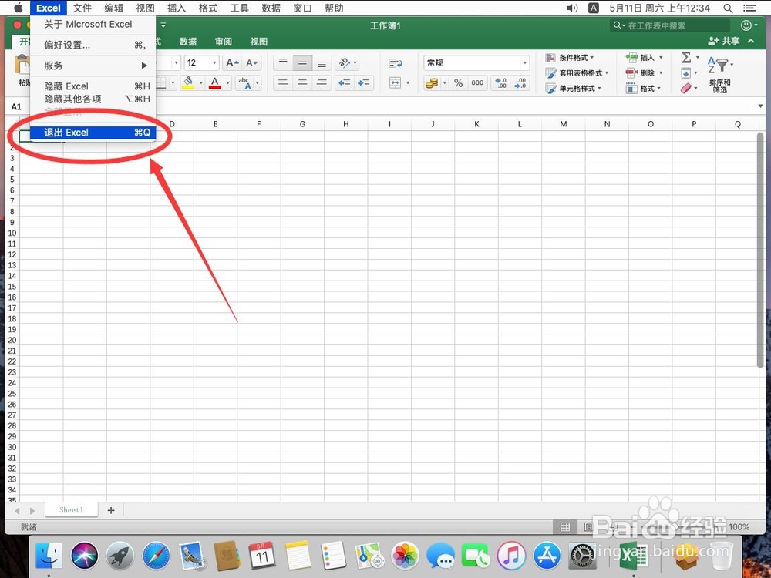Switch to 审阅 ribbon tab
Image resolution: width=771 pixels, height=578 pixels.
[x=224, y=42]
